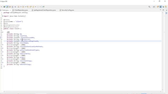Click the 'authorizationGrantTypes' field name
Viewport: 168px width, 94px height.
point(29,50)
